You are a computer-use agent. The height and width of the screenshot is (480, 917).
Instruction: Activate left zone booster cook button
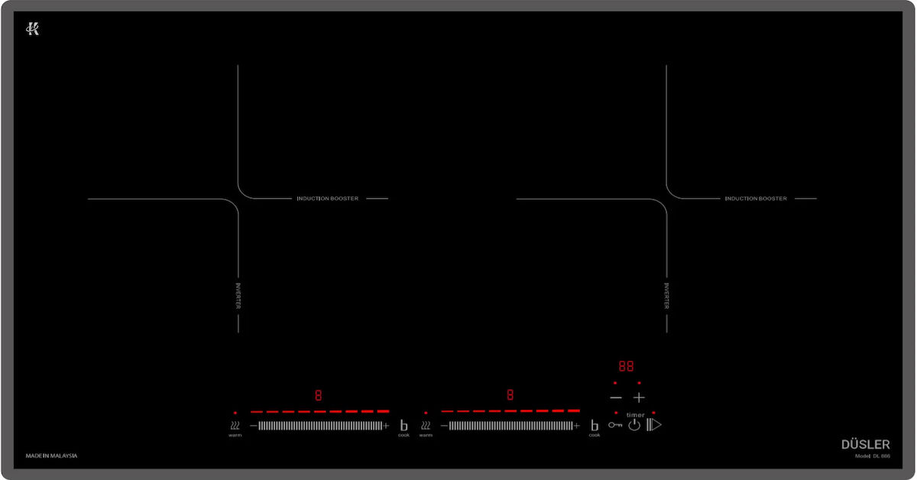point(403,426)
